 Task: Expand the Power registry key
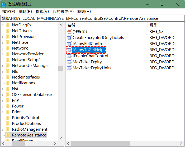[x=2, y=106]
